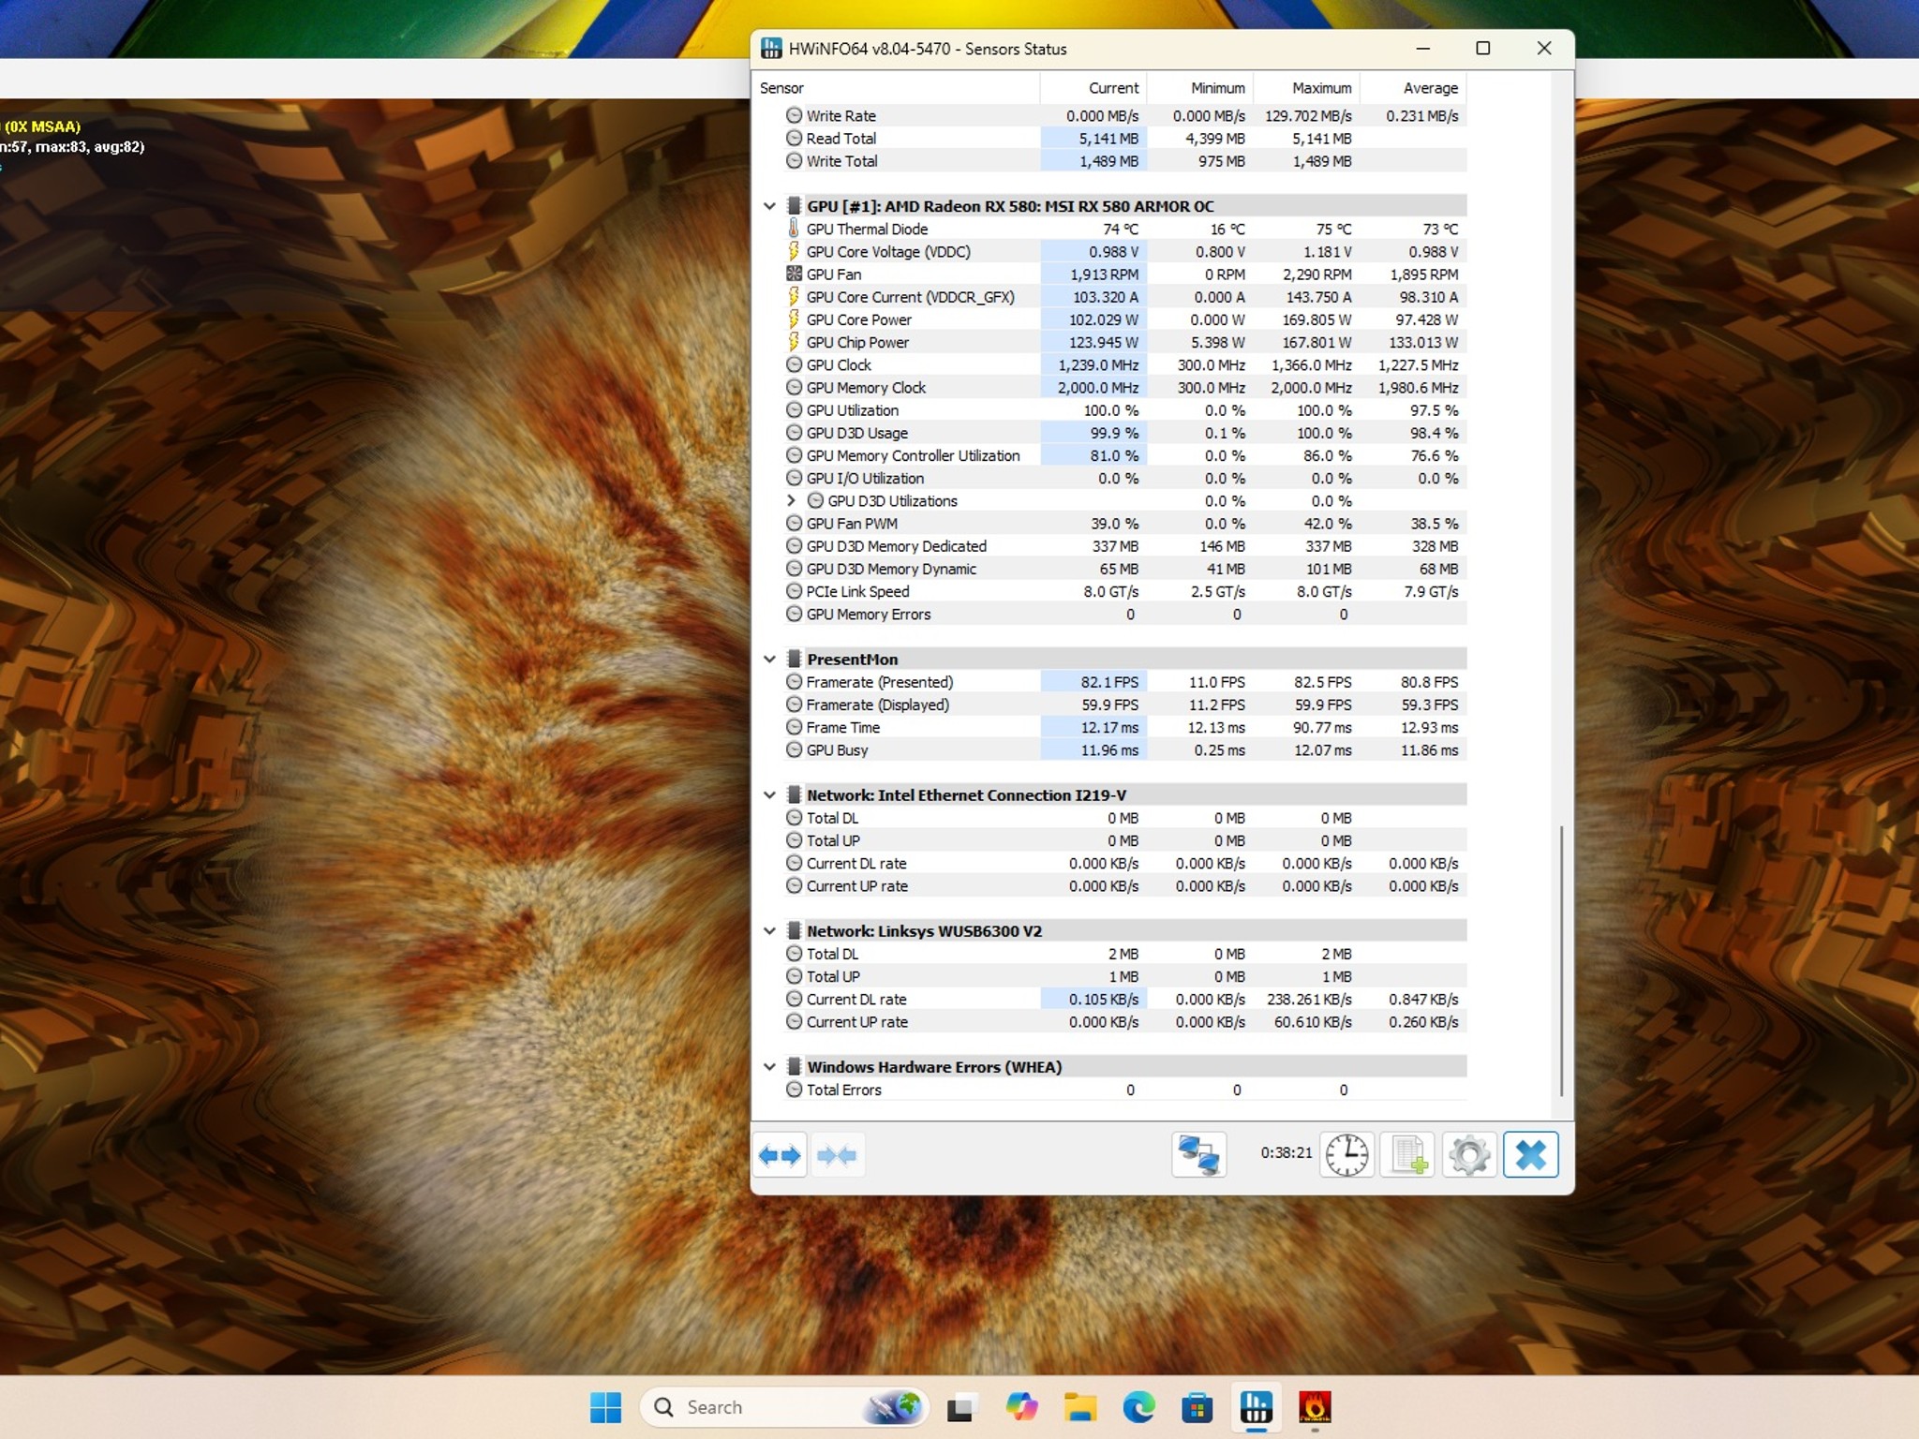Click the 74 °C current temperature value
Viewport: 1919px width, 1439px height.
[1121, 229]
